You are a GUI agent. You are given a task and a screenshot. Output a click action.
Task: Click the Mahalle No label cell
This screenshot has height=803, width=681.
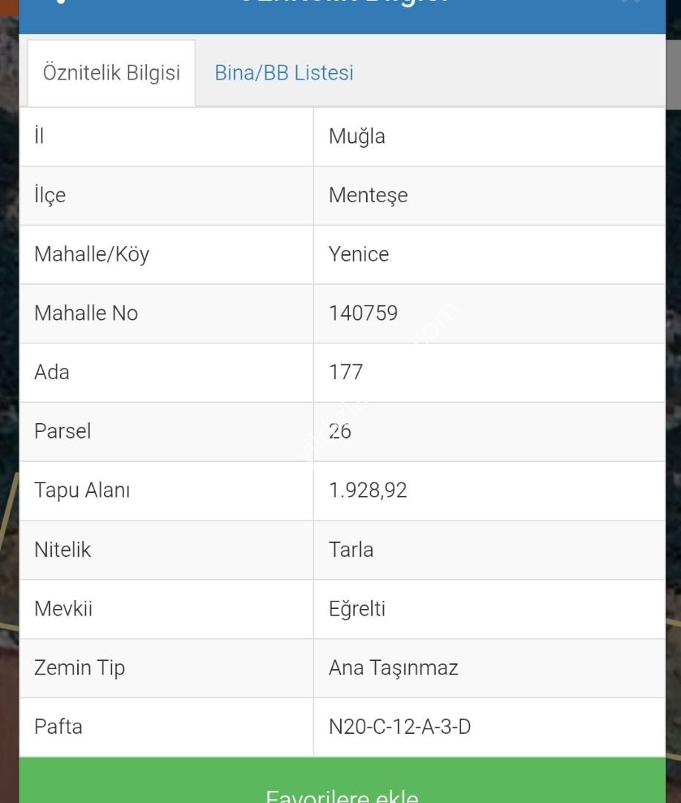pos(86,313)
